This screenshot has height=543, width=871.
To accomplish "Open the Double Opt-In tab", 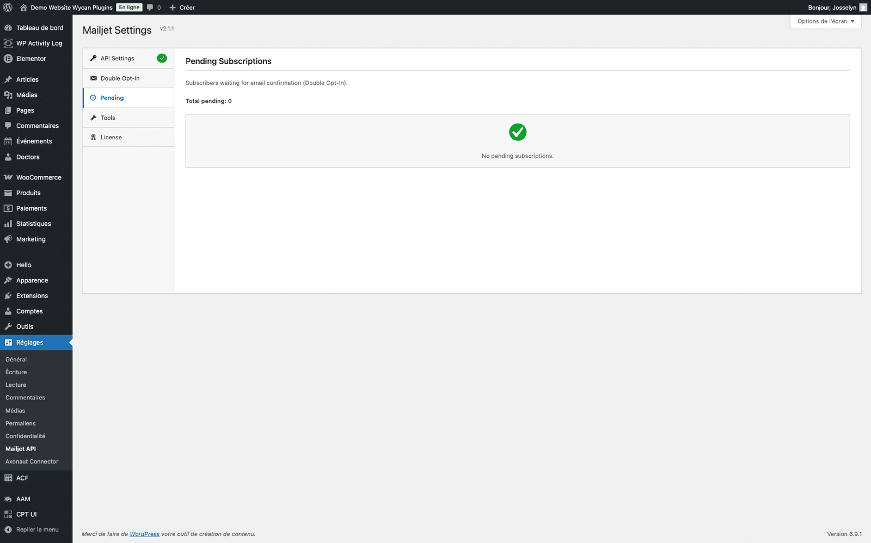I will (120, 78).
